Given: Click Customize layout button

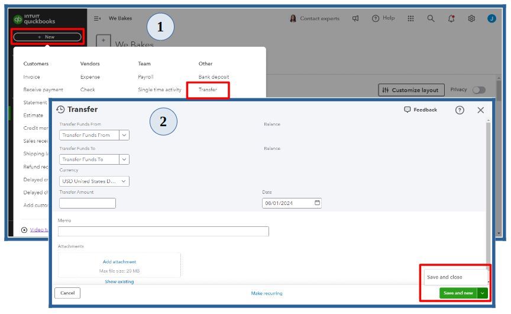Looking at the screenshot, I should [411, 90].
